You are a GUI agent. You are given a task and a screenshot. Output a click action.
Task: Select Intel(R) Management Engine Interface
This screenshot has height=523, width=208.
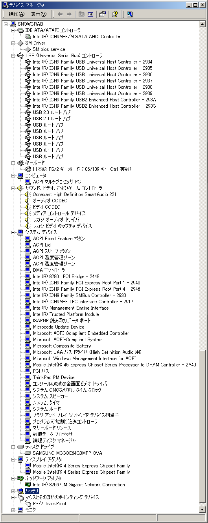(71, 308)
